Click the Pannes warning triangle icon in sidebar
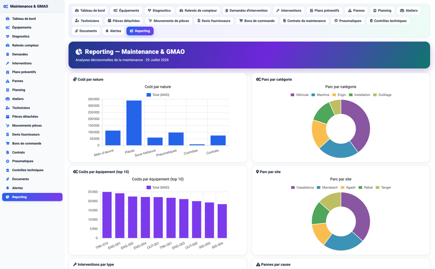 pyautogui.click(x=8, y=81)
